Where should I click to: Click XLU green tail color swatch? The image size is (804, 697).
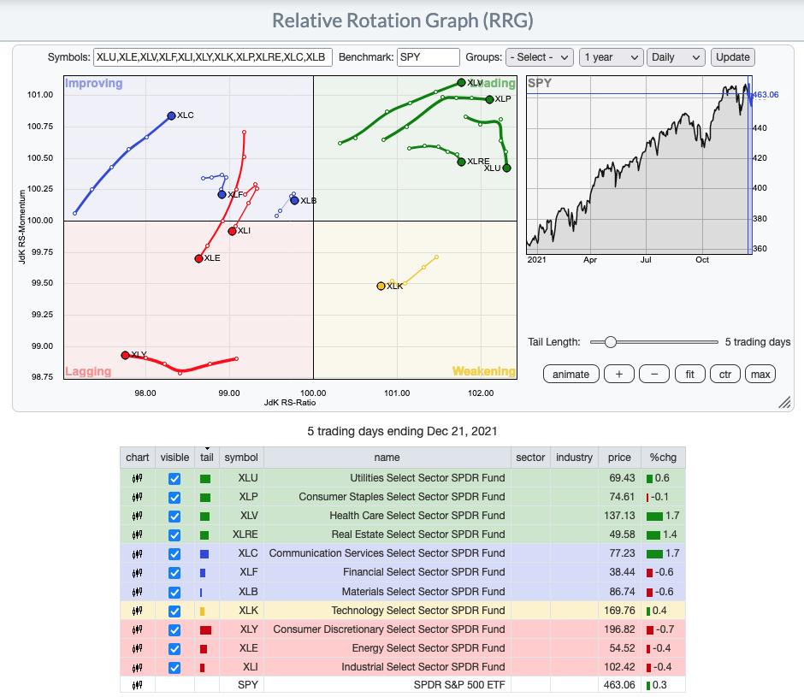coord(205,479)
